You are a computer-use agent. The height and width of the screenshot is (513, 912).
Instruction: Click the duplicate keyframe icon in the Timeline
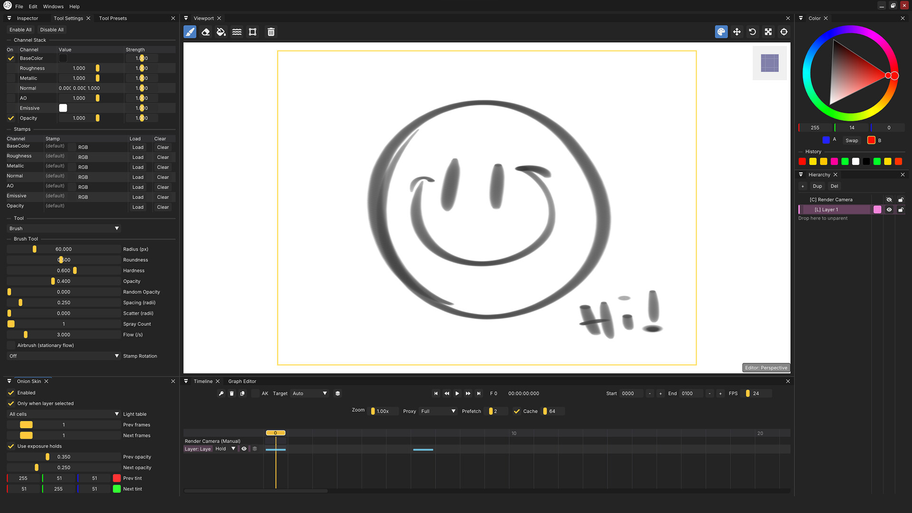tap(242, 393)
